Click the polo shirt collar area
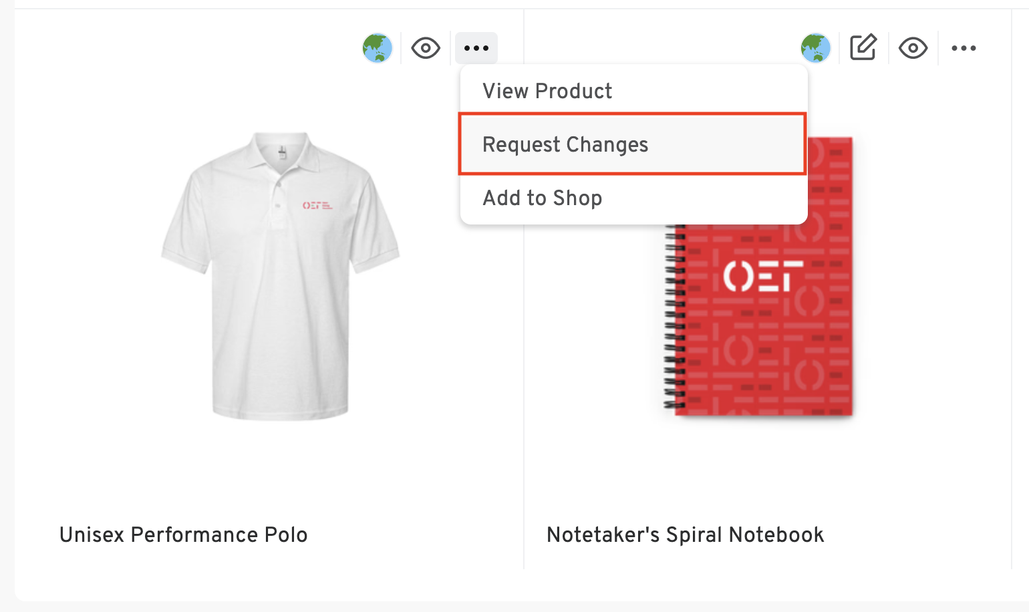The width and height of the screenshot is (1029, 612). (281, 152)
